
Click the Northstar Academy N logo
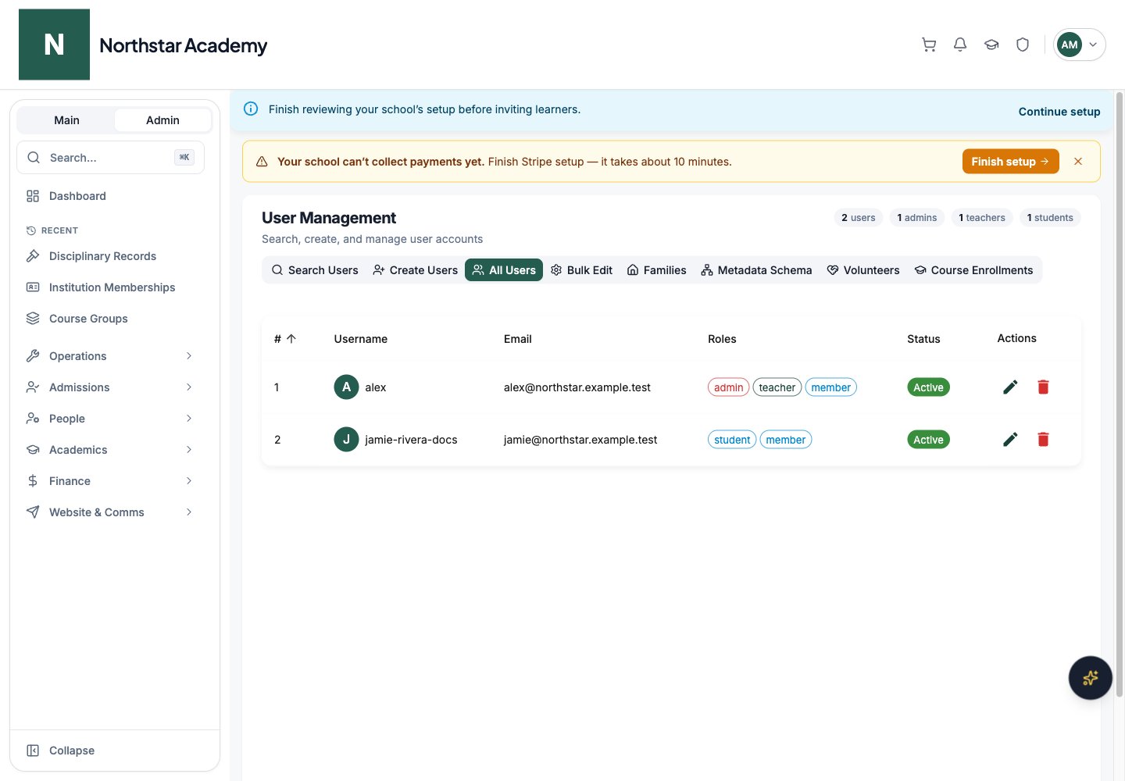pyautogui.click(x=54, y=45)
